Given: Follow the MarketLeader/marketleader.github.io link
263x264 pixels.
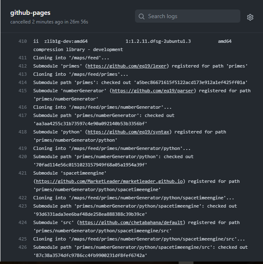Looking at the screenshot, I should point(110,181).
